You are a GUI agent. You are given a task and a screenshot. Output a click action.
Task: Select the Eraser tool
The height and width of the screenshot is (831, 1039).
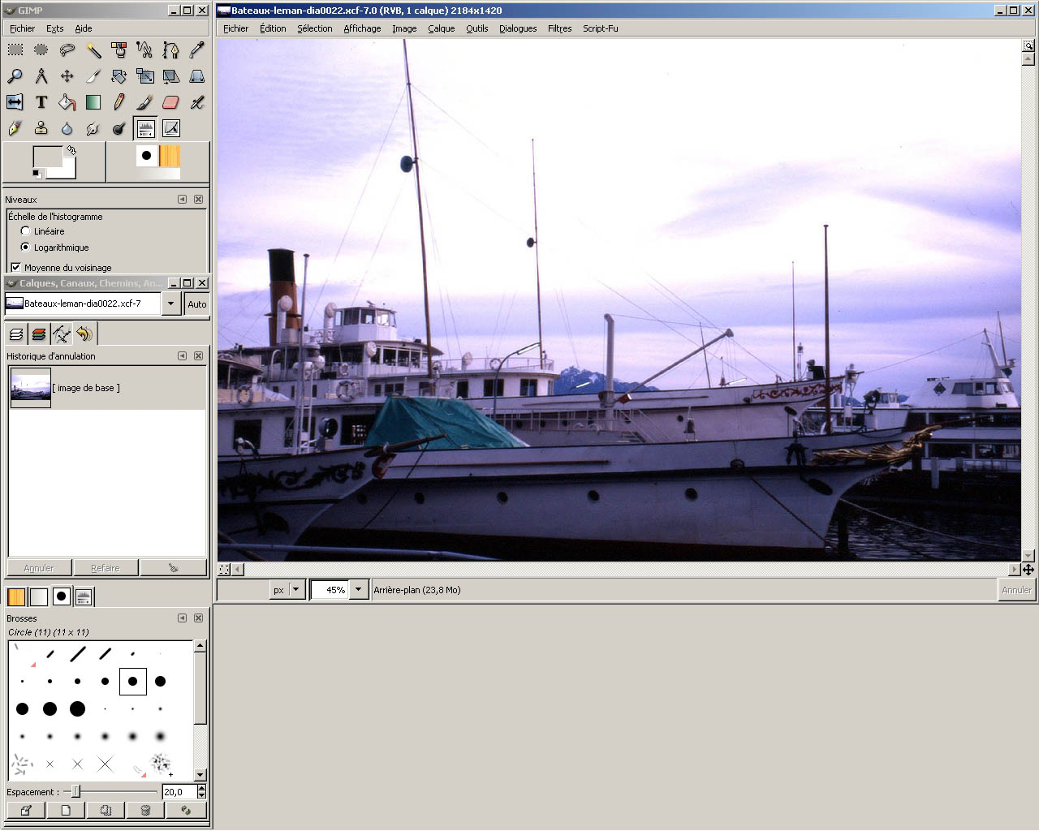pos(170,102)
